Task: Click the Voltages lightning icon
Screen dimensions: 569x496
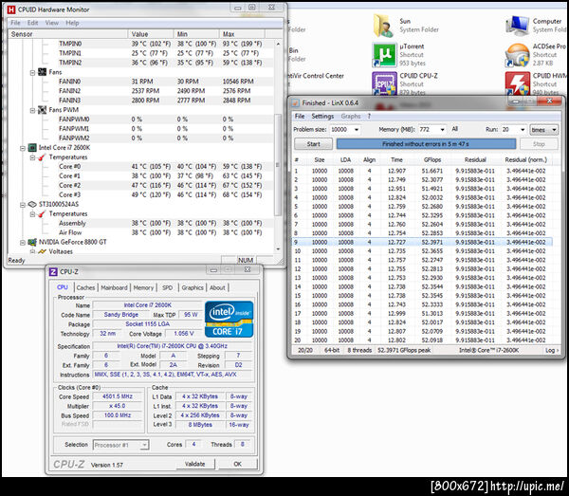Action: coord(42,251)
